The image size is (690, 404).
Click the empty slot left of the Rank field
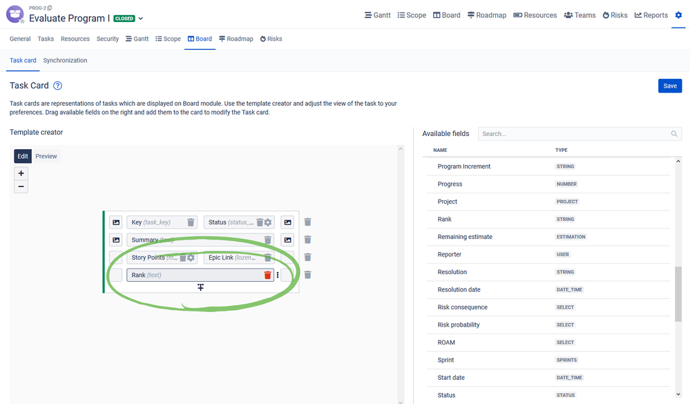(116, 275)
